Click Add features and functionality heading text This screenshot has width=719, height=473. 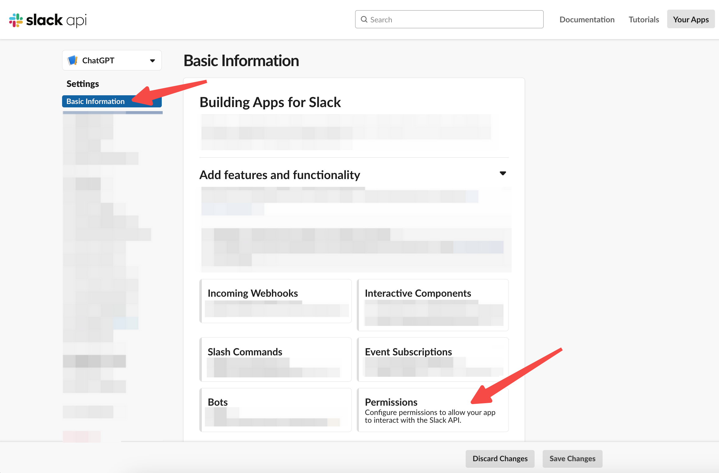280,175
